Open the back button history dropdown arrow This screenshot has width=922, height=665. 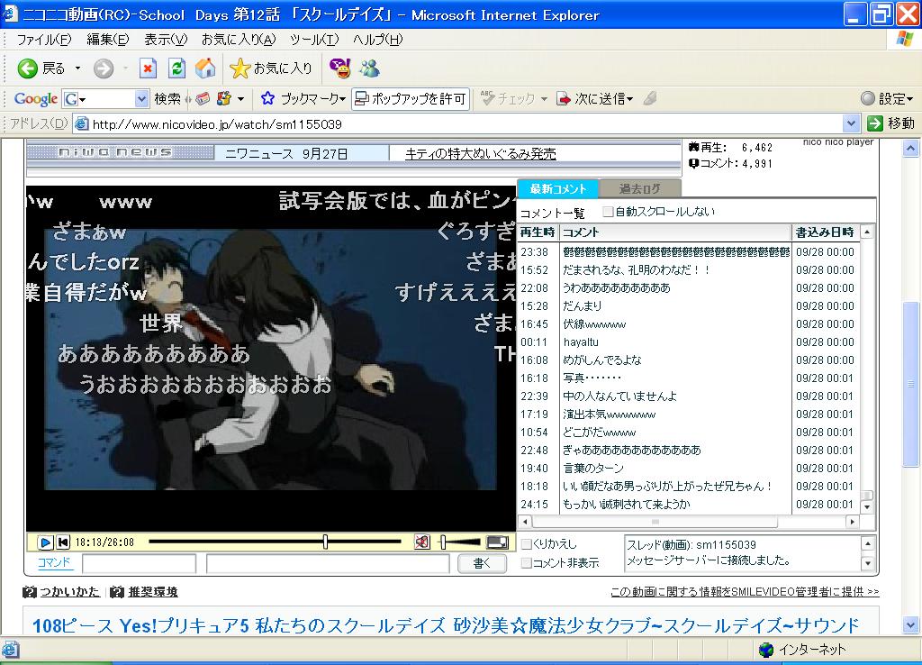[x=77, y=68]
